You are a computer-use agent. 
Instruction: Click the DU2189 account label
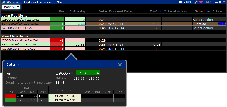185,2
